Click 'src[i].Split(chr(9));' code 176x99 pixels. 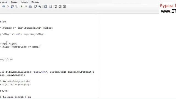click(15, 84)
